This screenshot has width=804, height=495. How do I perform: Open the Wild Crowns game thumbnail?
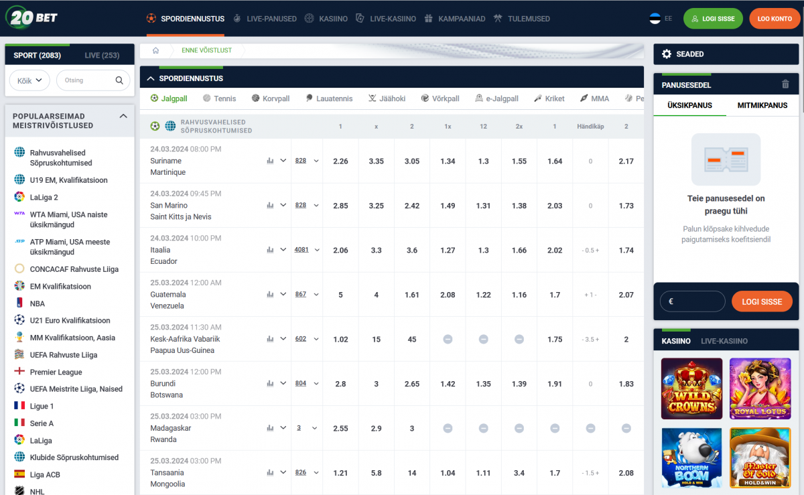click(x=691, y=388)
